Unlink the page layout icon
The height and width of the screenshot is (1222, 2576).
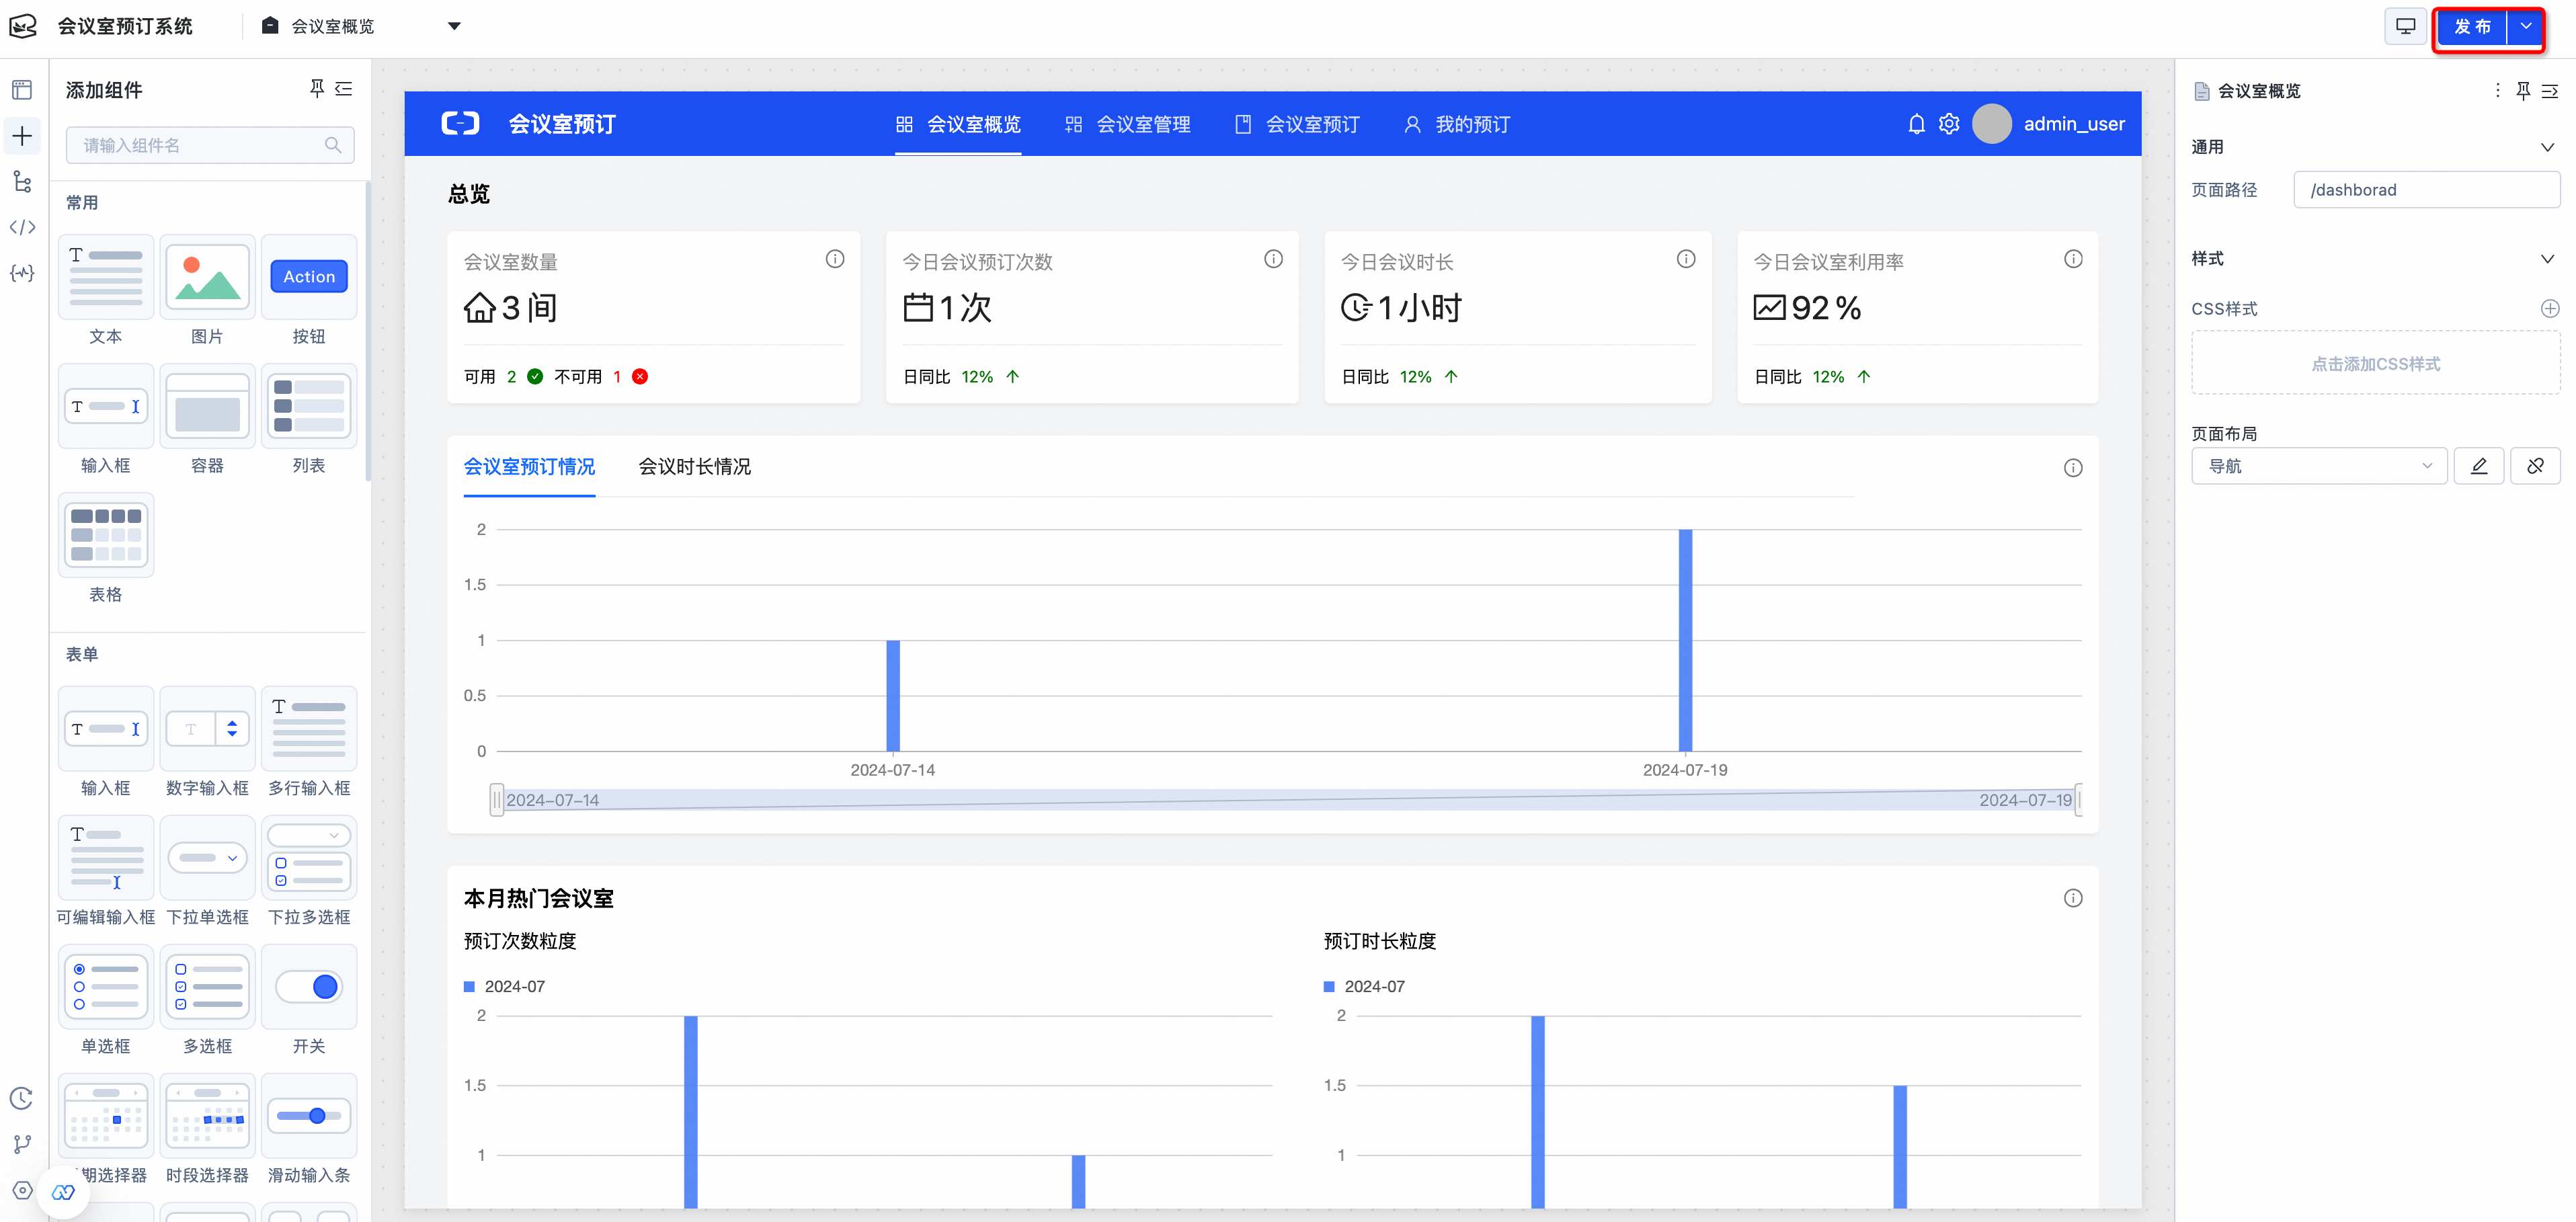tap(2535, 466)
